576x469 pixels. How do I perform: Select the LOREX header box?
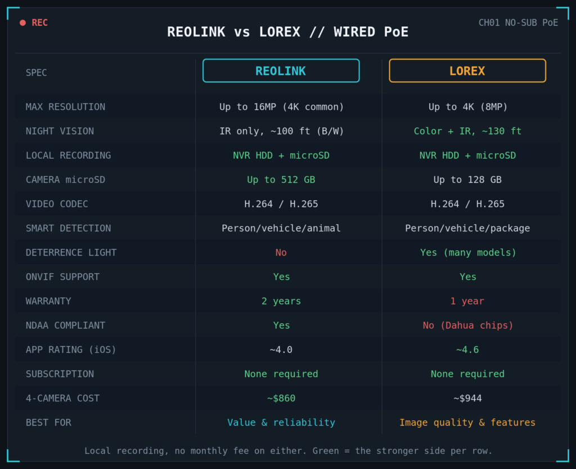[467, 70]
